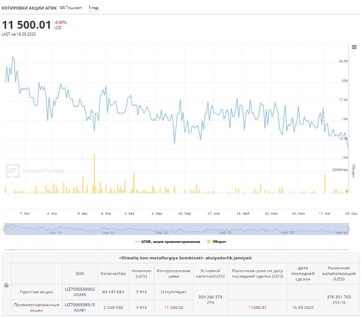The image size is (362, 318).
Task: Toggle the АГМК privileged share line series
Action: click(x=168, y=242)
